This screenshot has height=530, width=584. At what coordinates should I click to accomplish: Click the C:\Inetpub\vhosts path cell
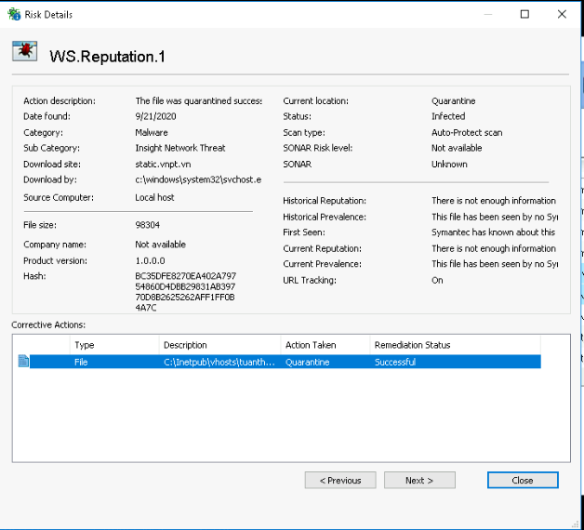click(219, 362)
